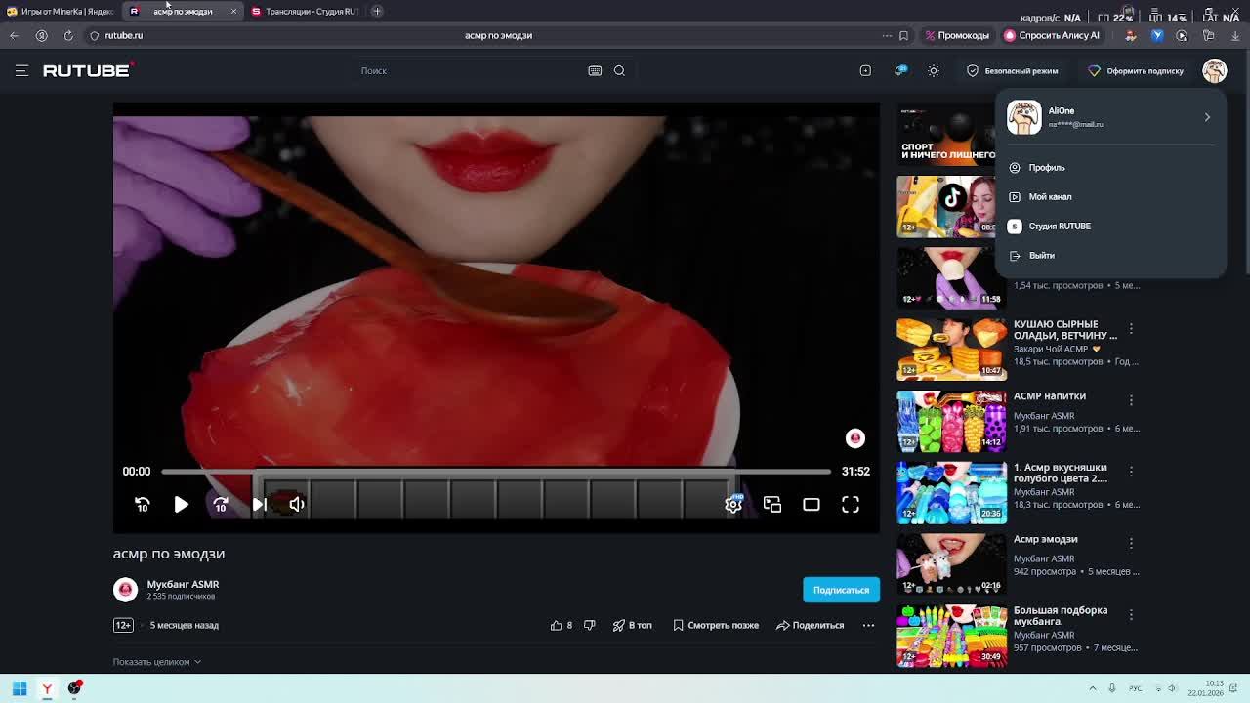1250x703 pixels.
Task: Open more options below the video
Action: pos(868,625)
